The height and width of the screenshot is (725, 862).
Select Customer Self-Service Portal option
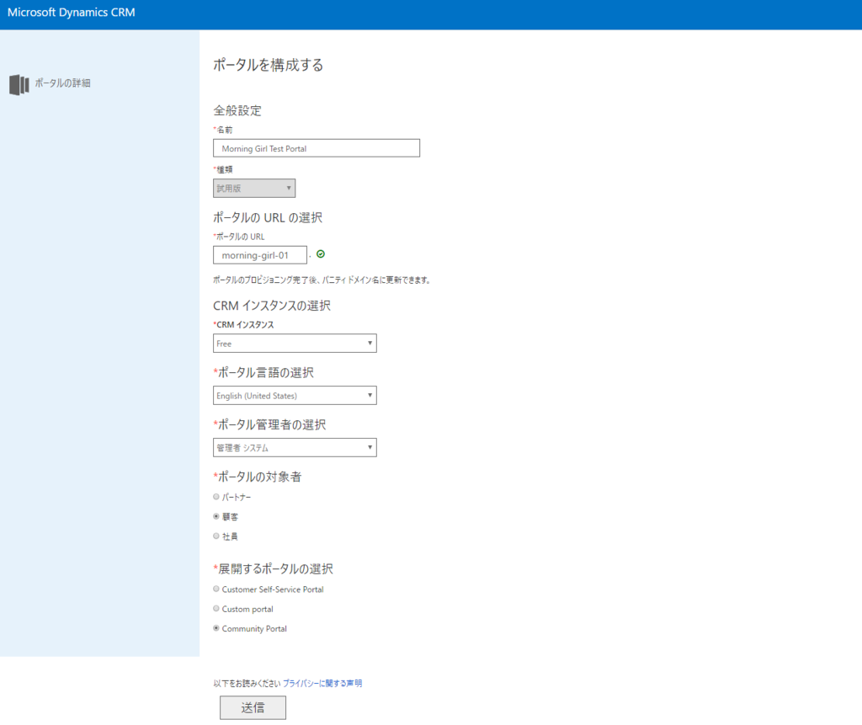point(216,589)
